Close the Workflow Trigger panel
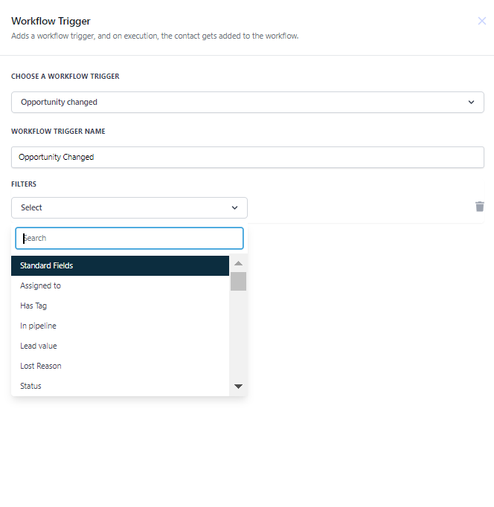The image size is (494, 507). click(481, 21)
